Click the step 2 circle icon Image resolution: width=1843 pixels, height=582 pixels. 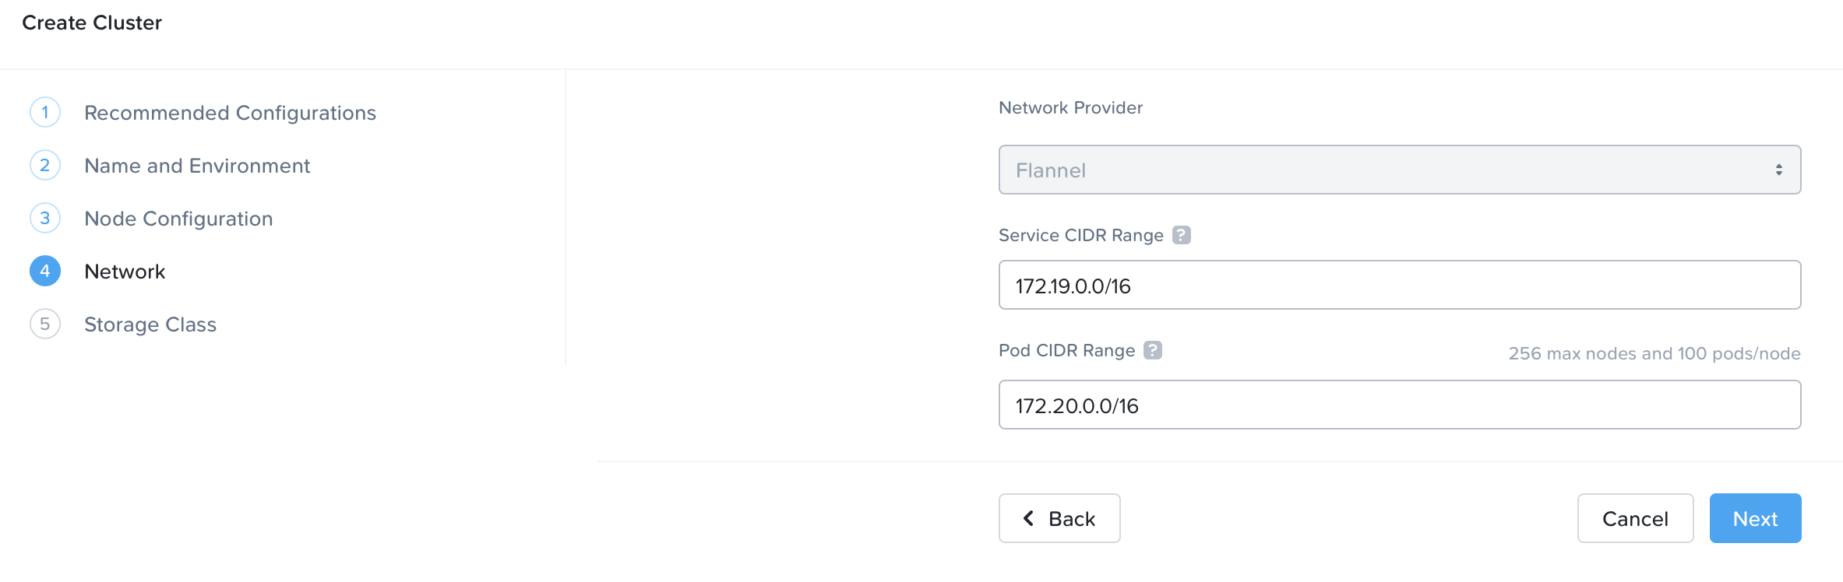click(x=45, y=166)
